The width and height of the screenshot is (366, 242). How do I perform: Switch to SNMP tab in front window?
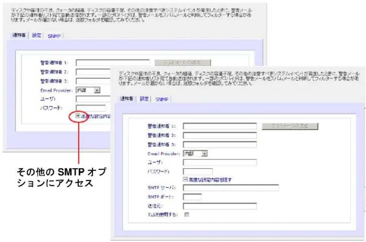point(162,99)
